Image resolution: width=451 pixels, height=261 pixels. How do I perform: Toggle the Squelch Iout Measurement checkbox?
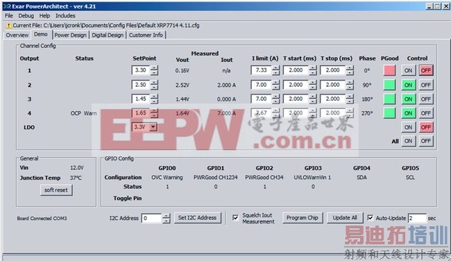pyautogui.click(x=235, y=218)
